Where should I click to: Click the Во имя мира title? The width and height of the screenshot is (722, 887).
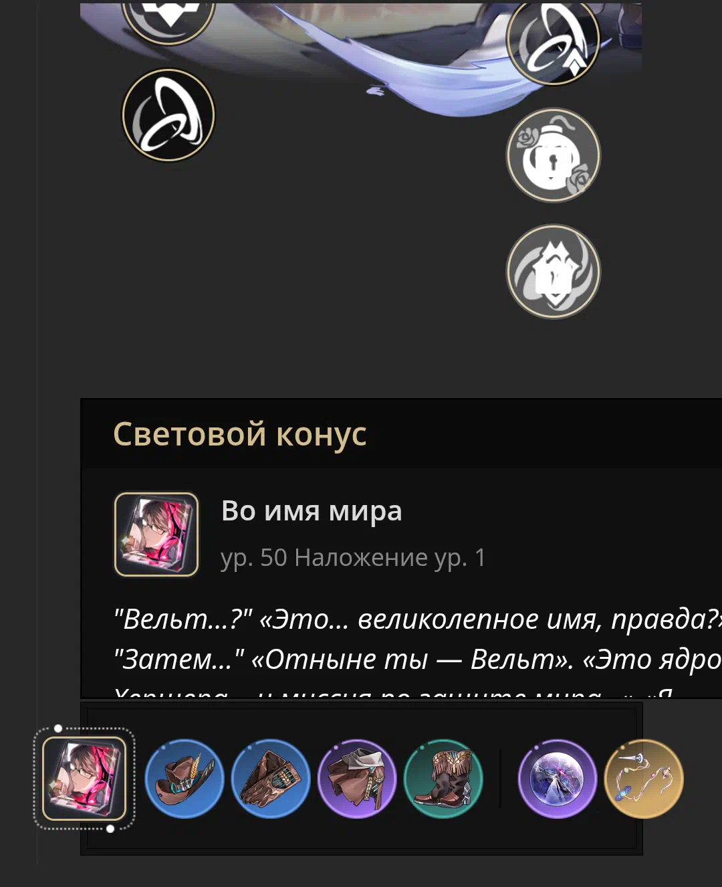312,511
